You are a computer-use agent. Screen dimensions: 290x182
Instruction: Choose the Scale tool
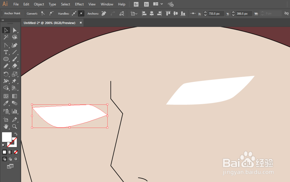(x=14, y=74)
